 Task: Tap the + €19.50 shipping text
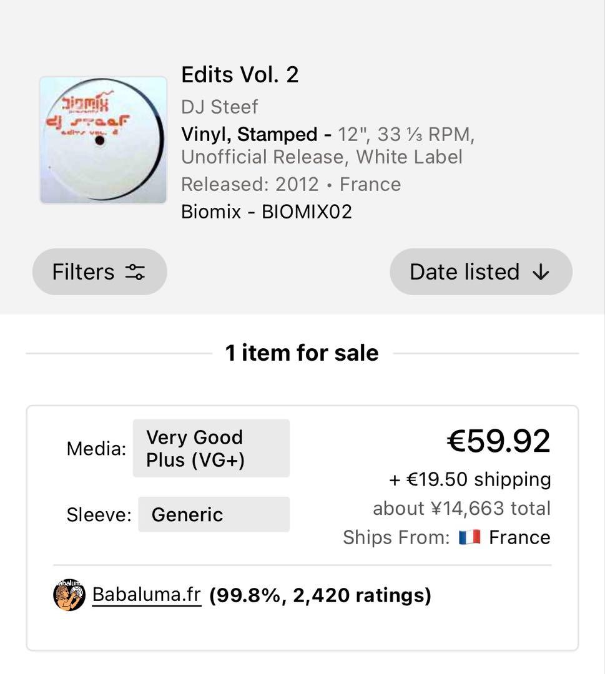pyautogui.click(x=470, y=479)
